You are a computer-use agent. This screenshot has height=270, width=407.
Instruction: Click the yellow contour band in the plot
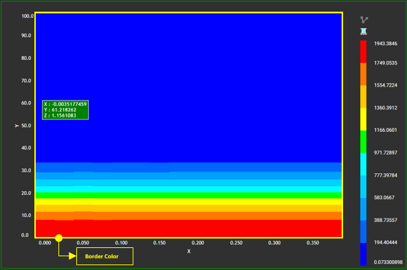pyautogui.click(x=188, y=202)
